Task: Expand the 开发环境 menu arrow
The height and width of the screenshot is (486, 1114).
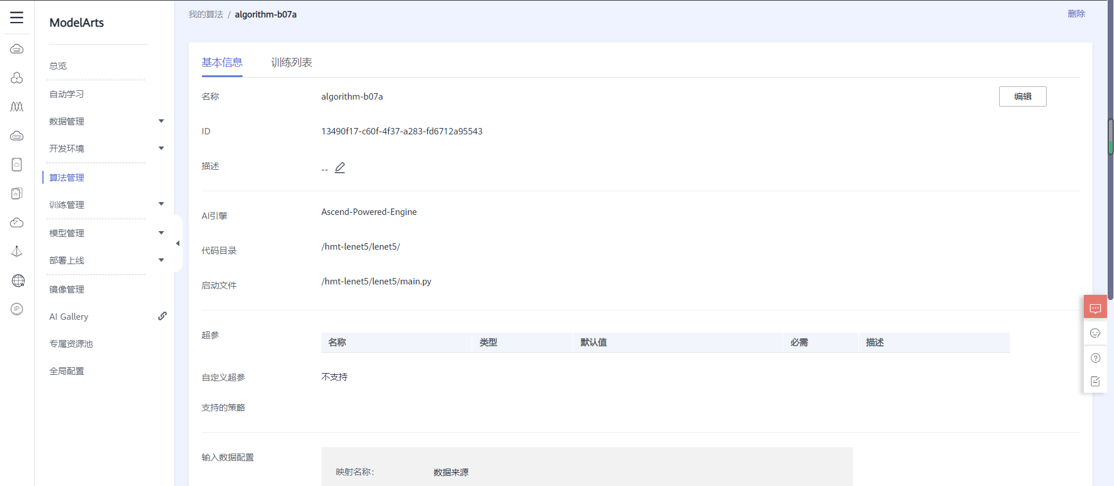Action: tap(161, 148)
